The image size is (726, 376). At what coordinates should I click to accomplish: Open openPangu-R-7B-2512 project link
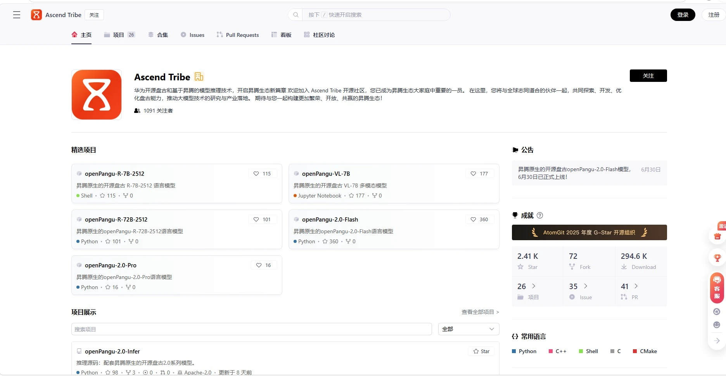tap(114, 173)
